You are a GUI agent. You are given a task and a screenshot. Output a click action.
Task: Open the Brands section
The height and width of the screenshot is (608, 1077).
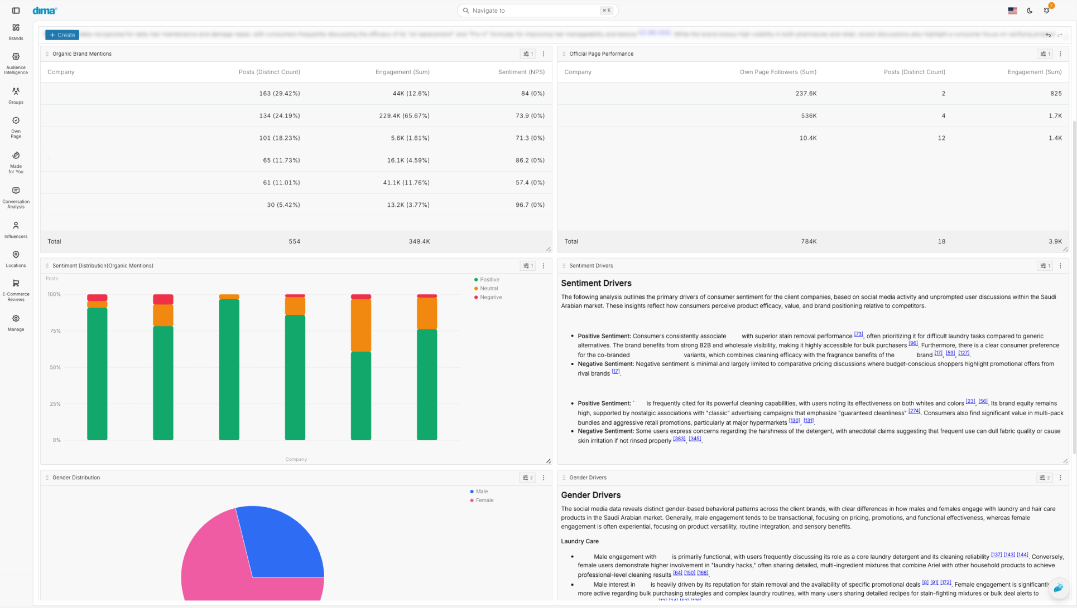coord(16,32)
